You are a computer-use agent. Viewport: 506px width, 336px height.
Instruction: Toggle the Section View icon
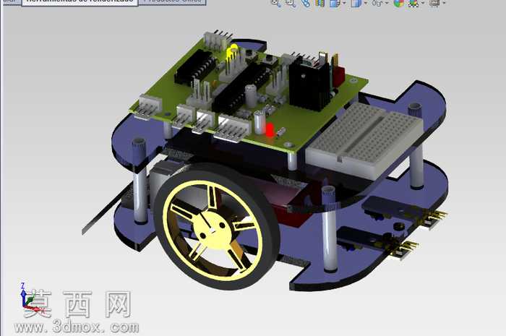click(x=320, y=3)
